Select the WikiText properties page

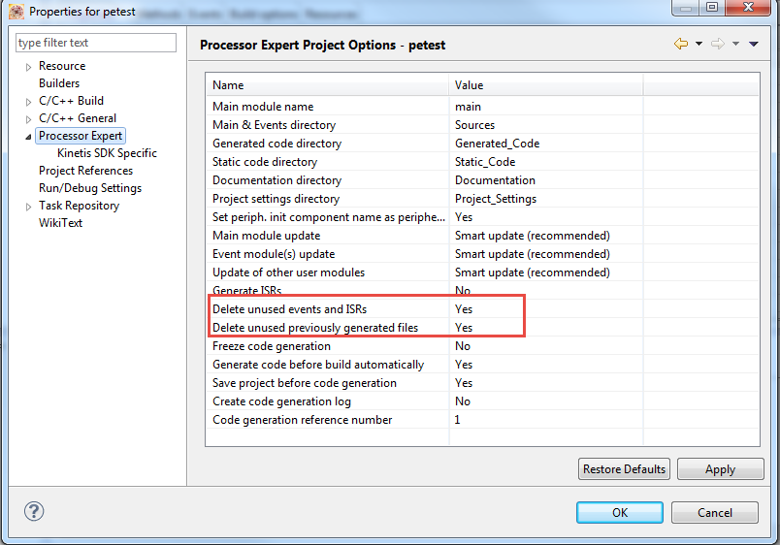pos(60,223)
